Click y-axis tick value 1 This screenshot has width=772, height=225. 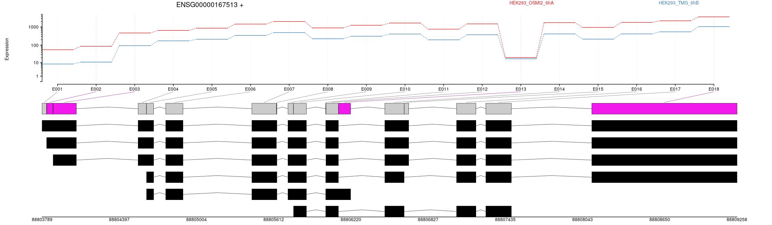coord(37,76)
